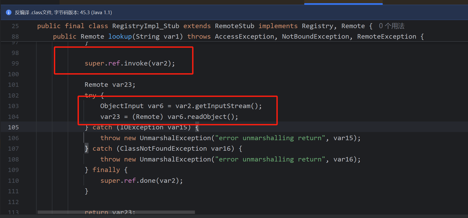This screenshot has width=468, height=218.
Task: Click line number 105 in the gutter
Action: pyautogui.click(x=13, y=127)
